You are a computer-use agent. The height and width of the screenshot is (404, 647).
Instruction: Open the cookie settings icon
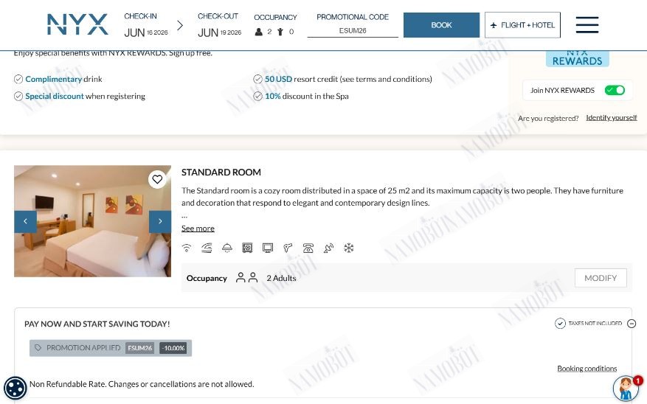[15, 389]
